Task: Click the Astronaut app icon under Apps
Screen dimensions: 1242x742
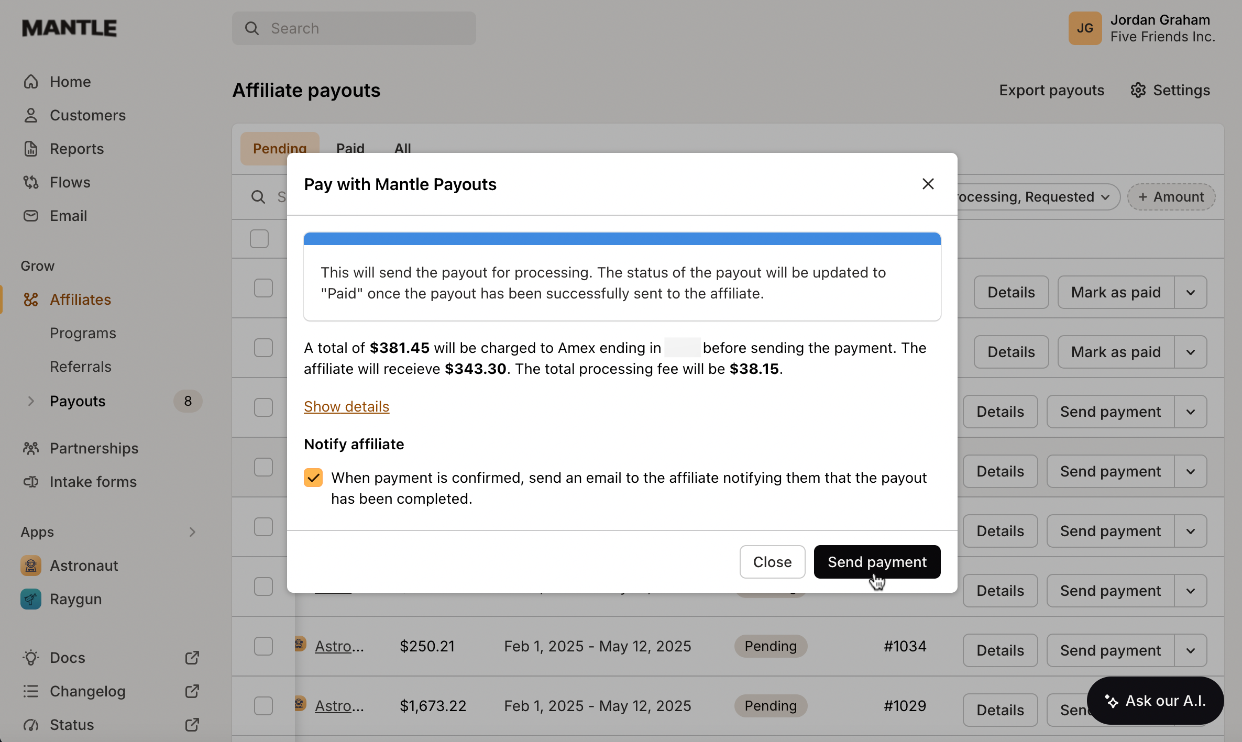Action: click(x=31, y=566)
